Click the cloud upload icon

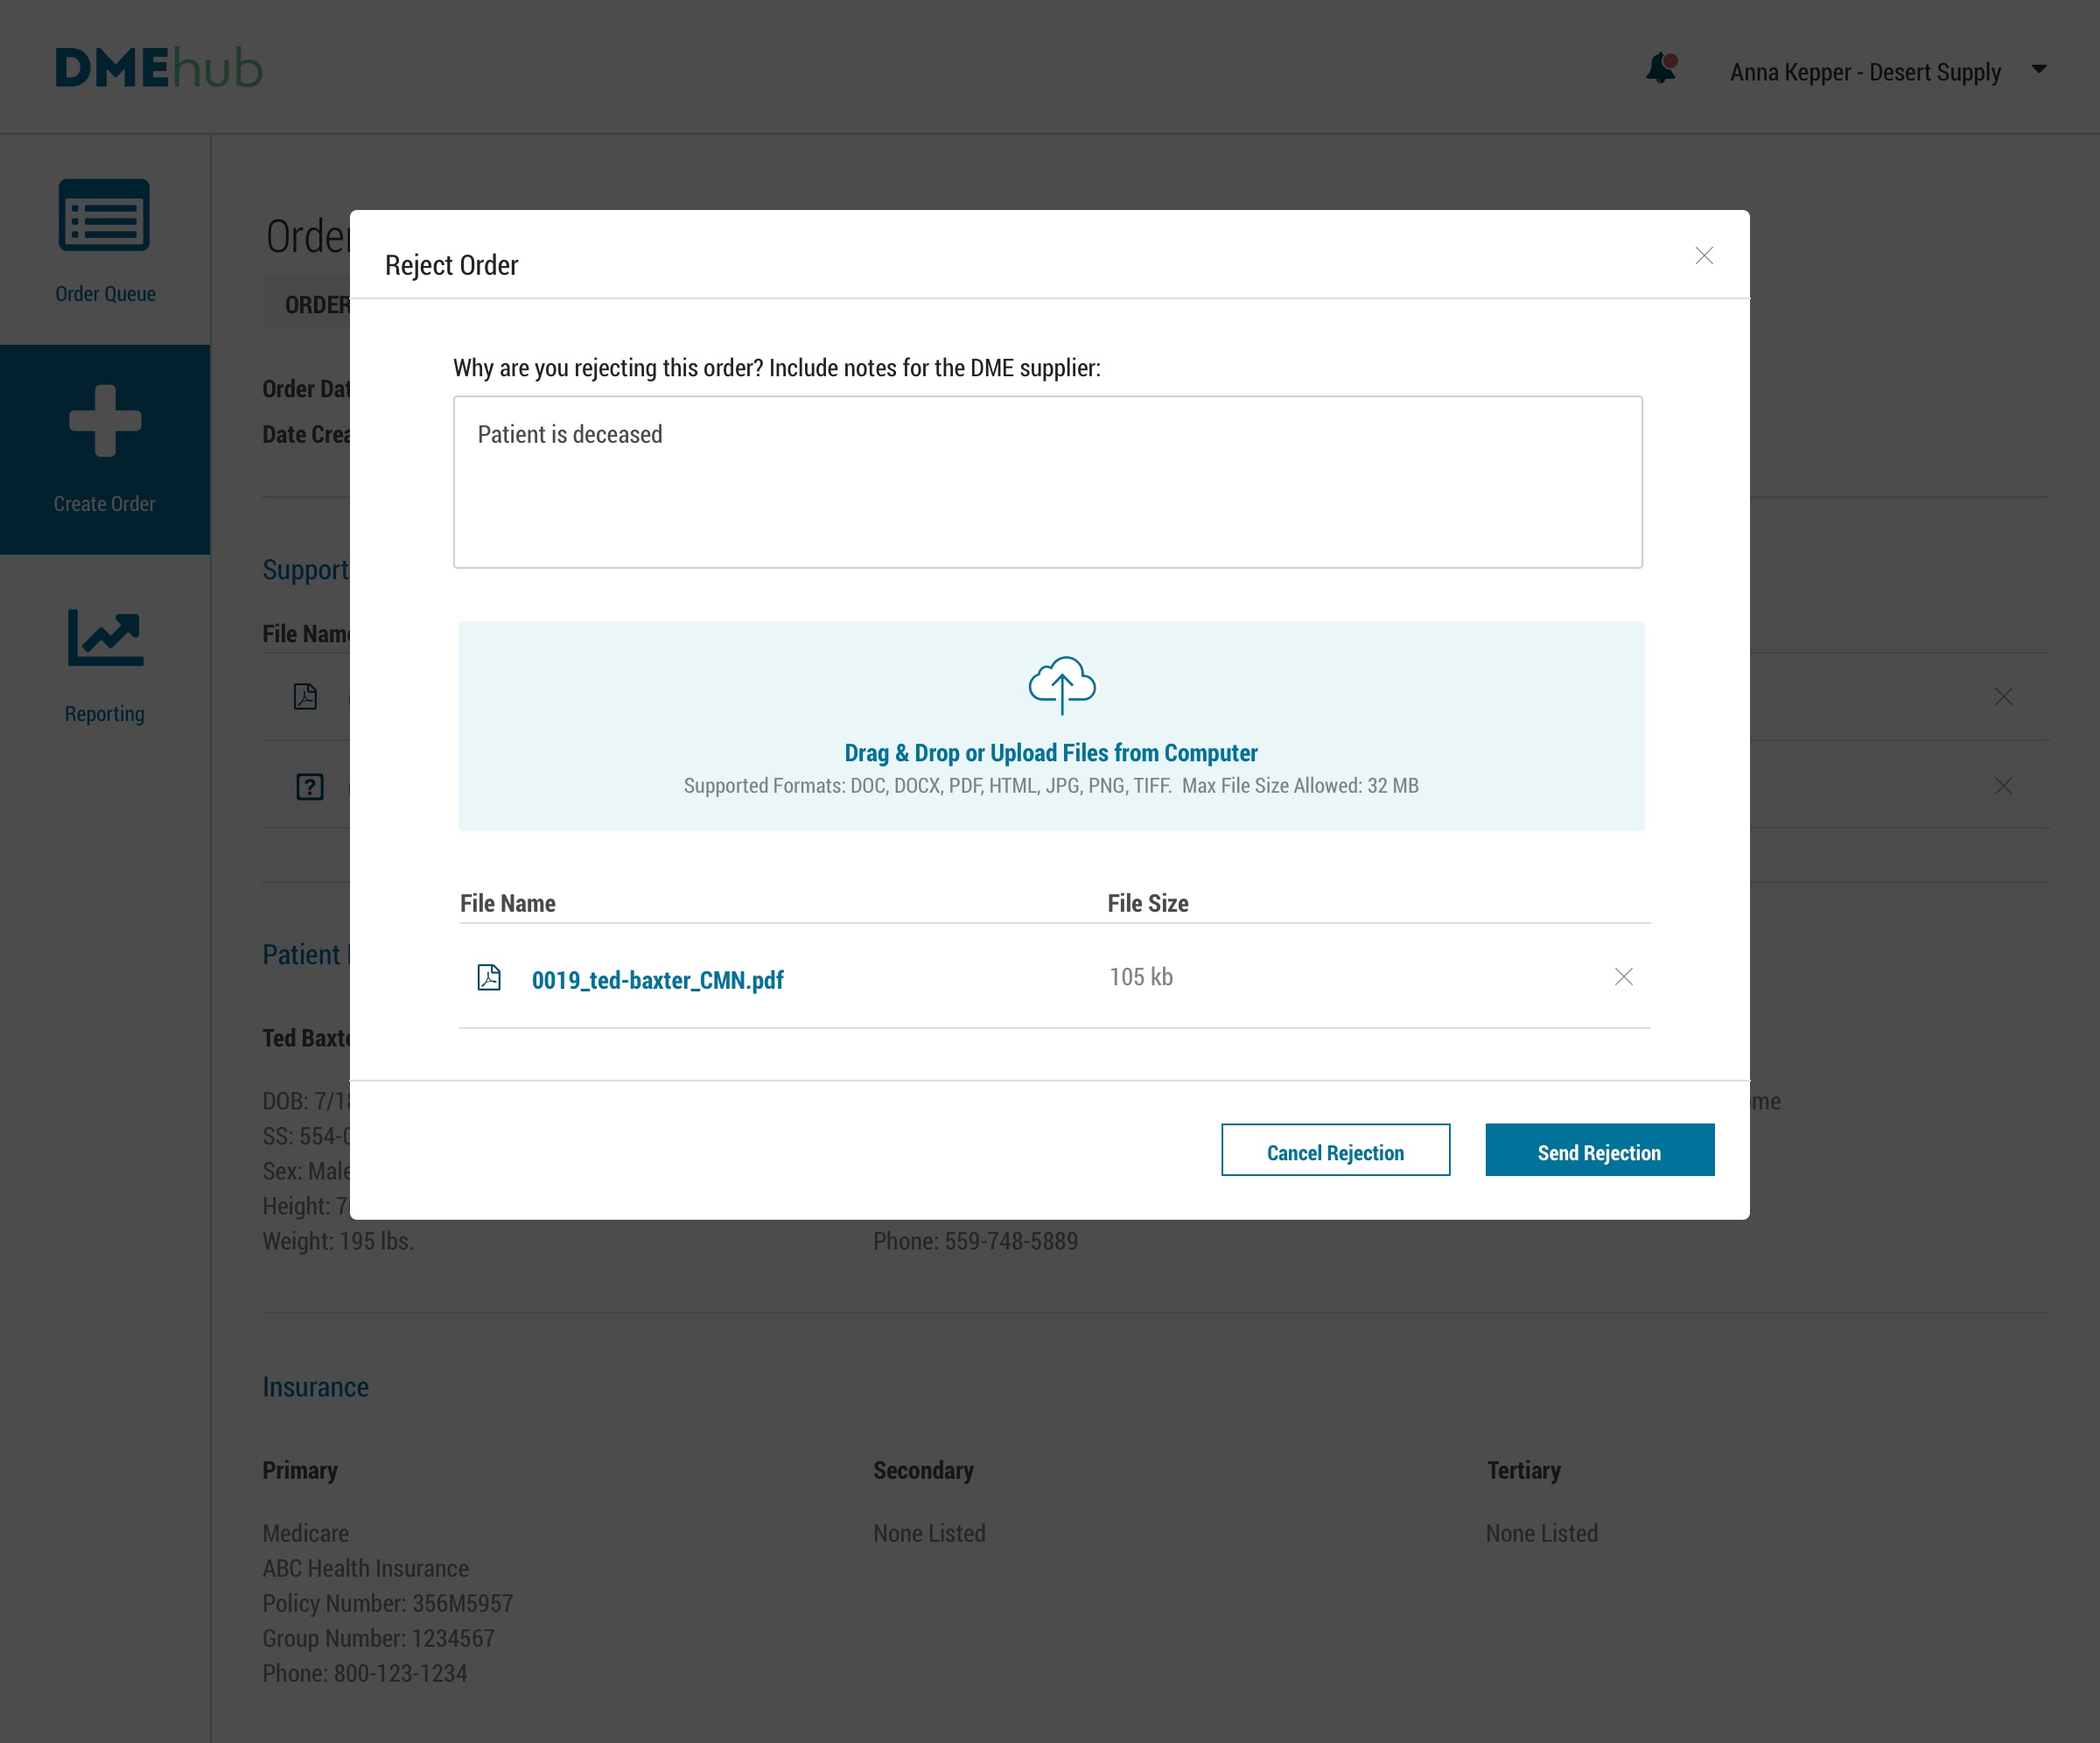click(x=1062, y=685)
